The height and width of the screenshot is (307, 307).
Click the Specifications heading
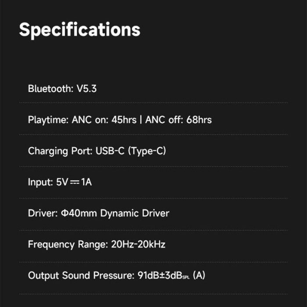click(79, 29)
